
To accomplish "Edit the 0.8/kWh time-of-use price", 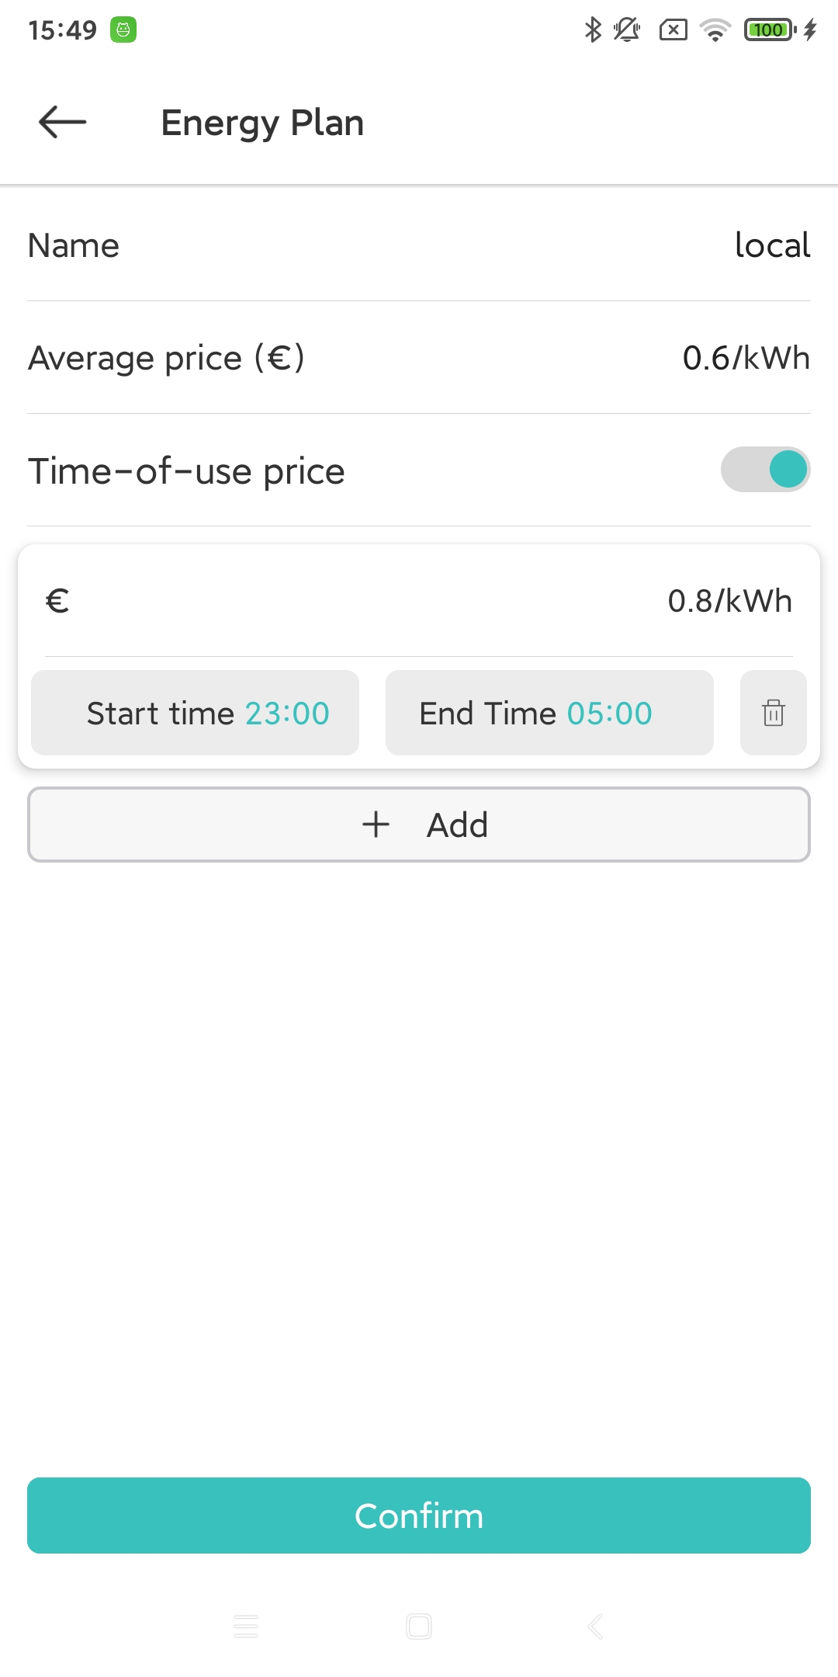I will [729, 601].
